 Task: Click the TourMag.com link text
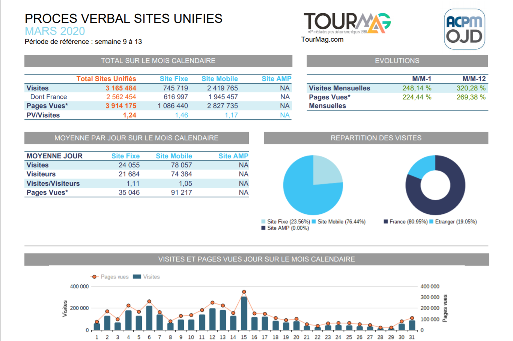coord(322,39)
